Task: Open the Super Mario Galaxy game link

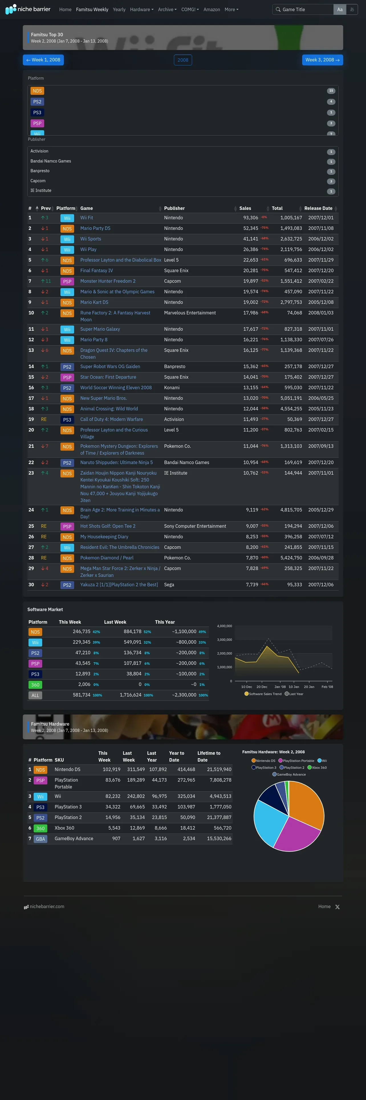Action: click(x=100, y=329)
